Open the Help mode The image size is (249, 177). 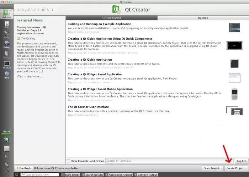click(7, 75)
